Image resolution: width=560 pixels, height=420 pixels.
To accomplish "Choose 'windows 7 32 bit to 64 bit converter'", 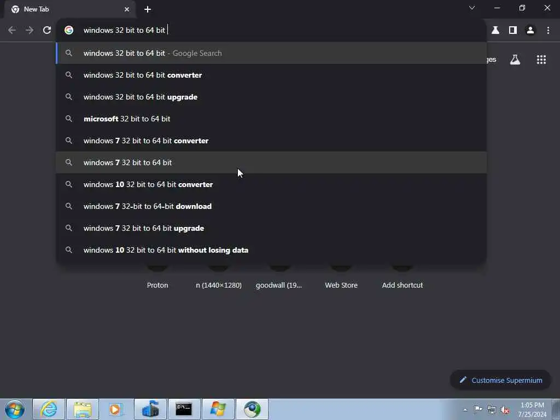I will 271,141.
